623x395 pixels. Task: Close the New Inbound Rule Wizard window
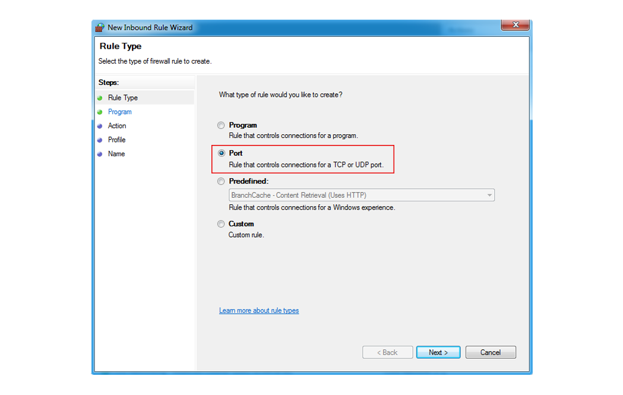point(516,24)
